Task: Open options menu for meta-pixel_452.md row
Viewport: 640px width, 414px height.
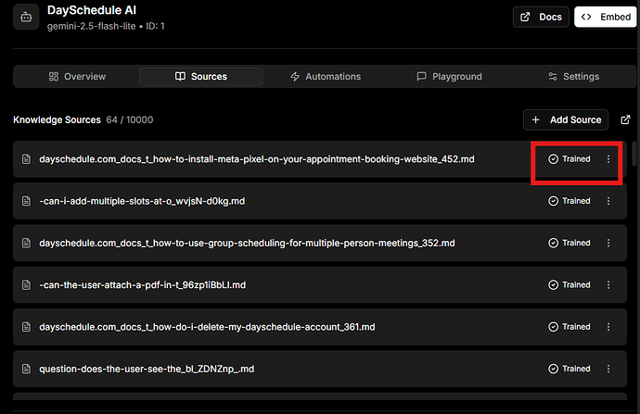Action: 608,159
